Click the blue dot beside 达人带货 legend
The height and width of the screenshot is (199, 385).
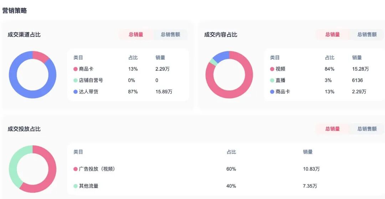click(76, 92)
